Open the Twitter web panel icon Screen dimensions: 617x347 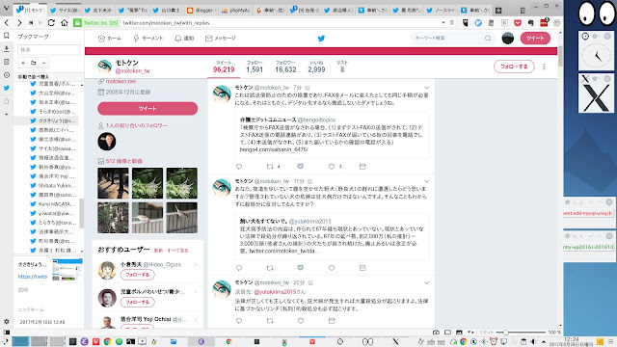(7, 88)
